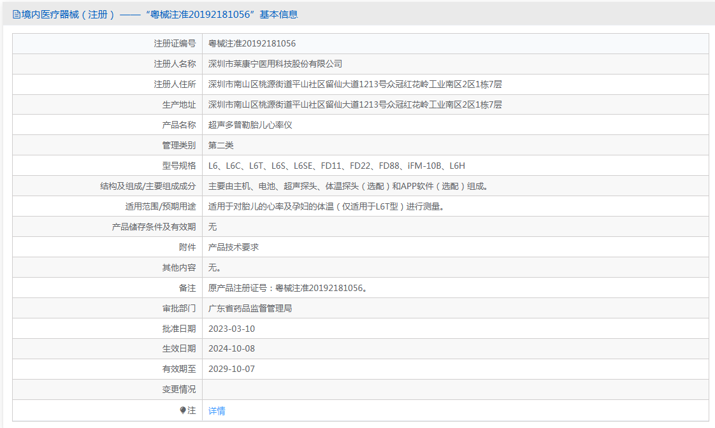This screenshot has height=428, width=715.
Task: Click the 生效日期 label cell
Action: 107,348
